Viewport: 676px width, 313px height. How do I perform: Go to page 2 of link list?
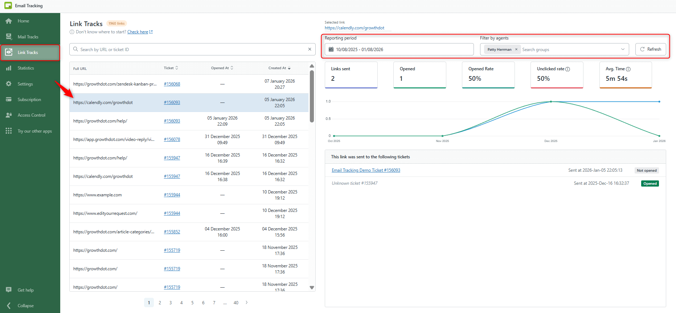coord(160,302)
